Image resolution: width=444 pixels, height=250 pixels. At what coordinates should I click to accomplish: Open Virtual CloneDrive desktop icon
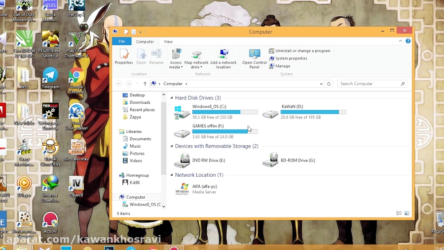(x=50, y=153)
